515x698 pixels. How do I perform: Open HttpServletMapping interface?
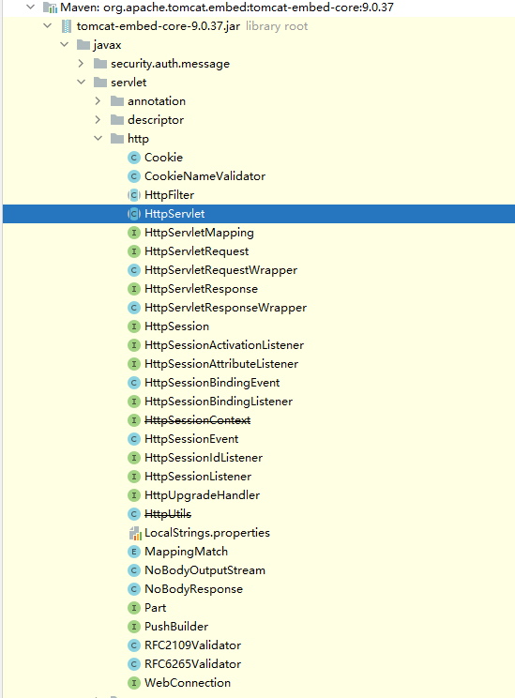tap(199, 233)
